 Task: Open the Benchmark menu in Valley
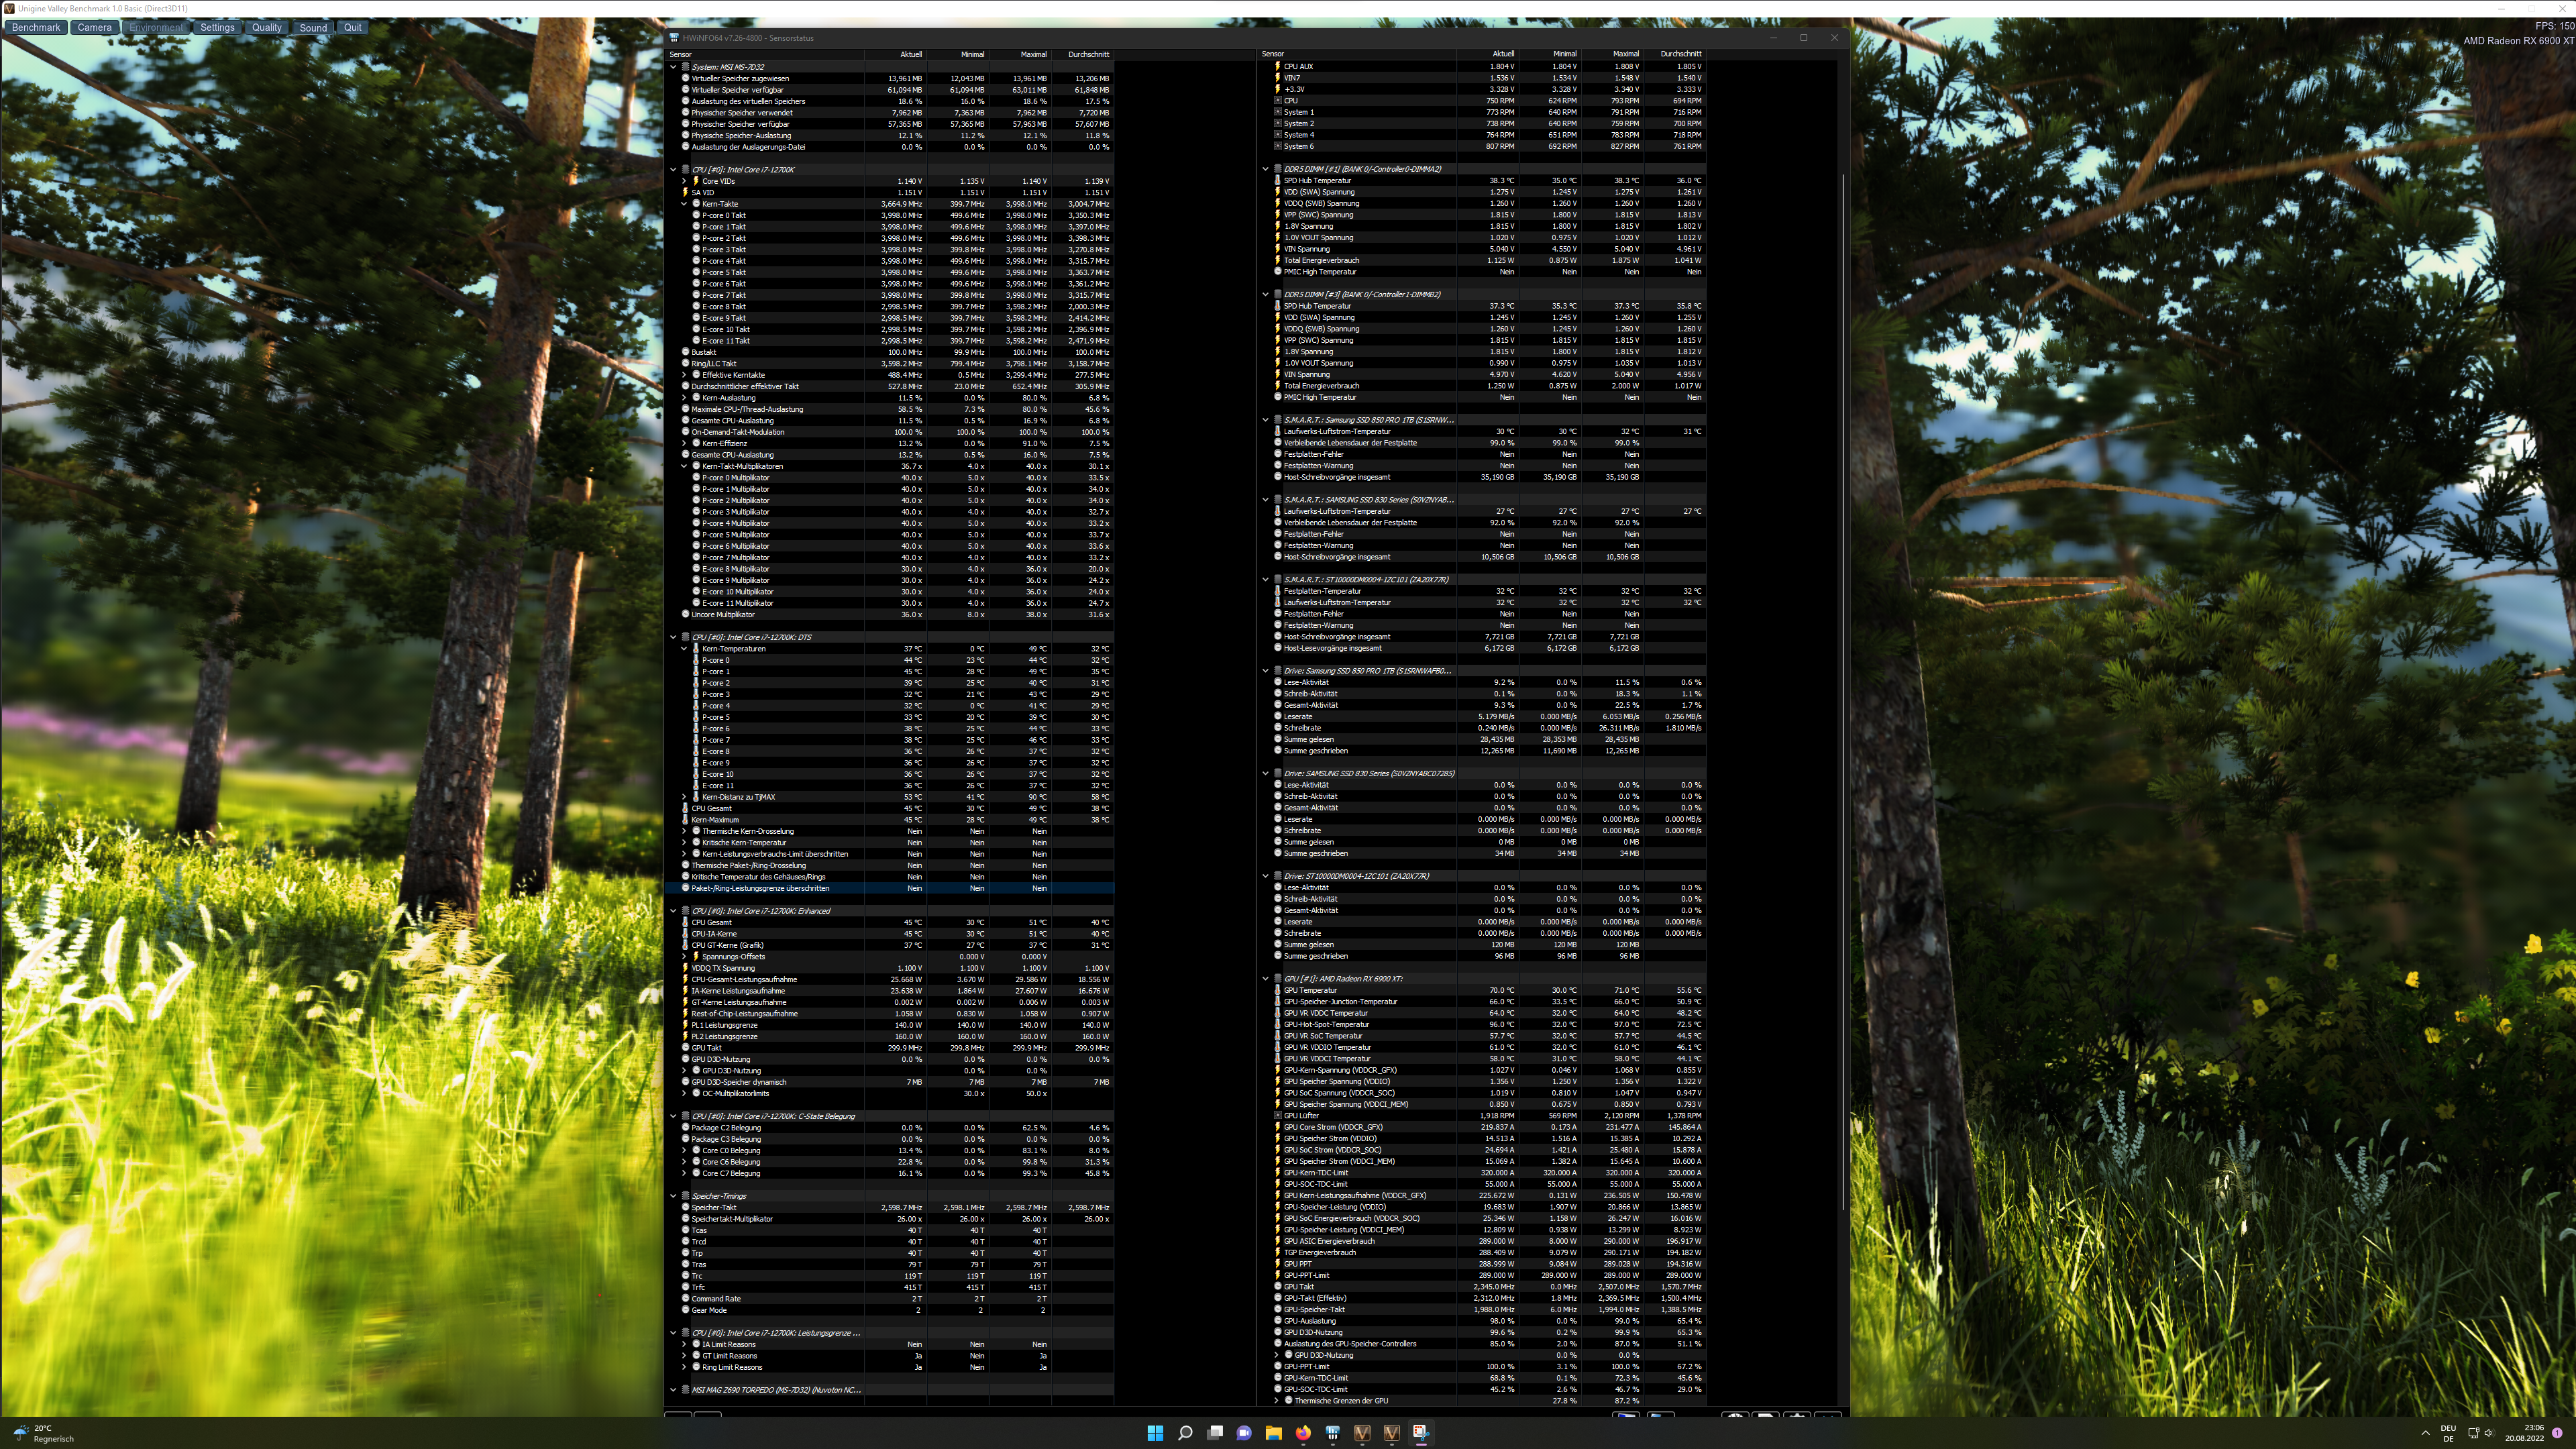36,27
